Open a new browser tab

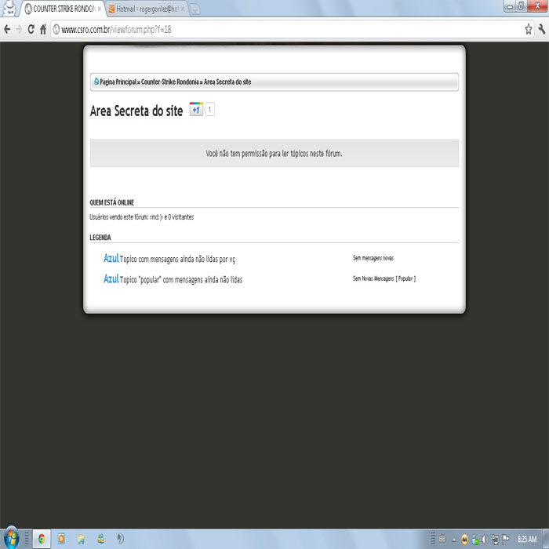point(195,9)
